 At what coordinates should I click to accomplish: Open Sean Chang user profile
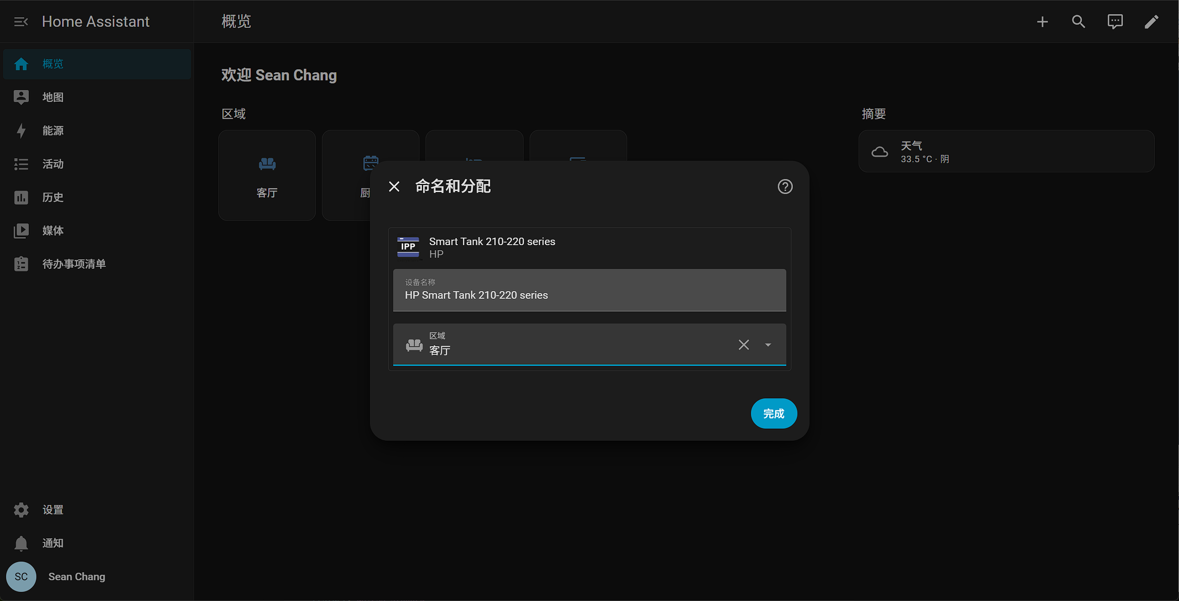97,577
